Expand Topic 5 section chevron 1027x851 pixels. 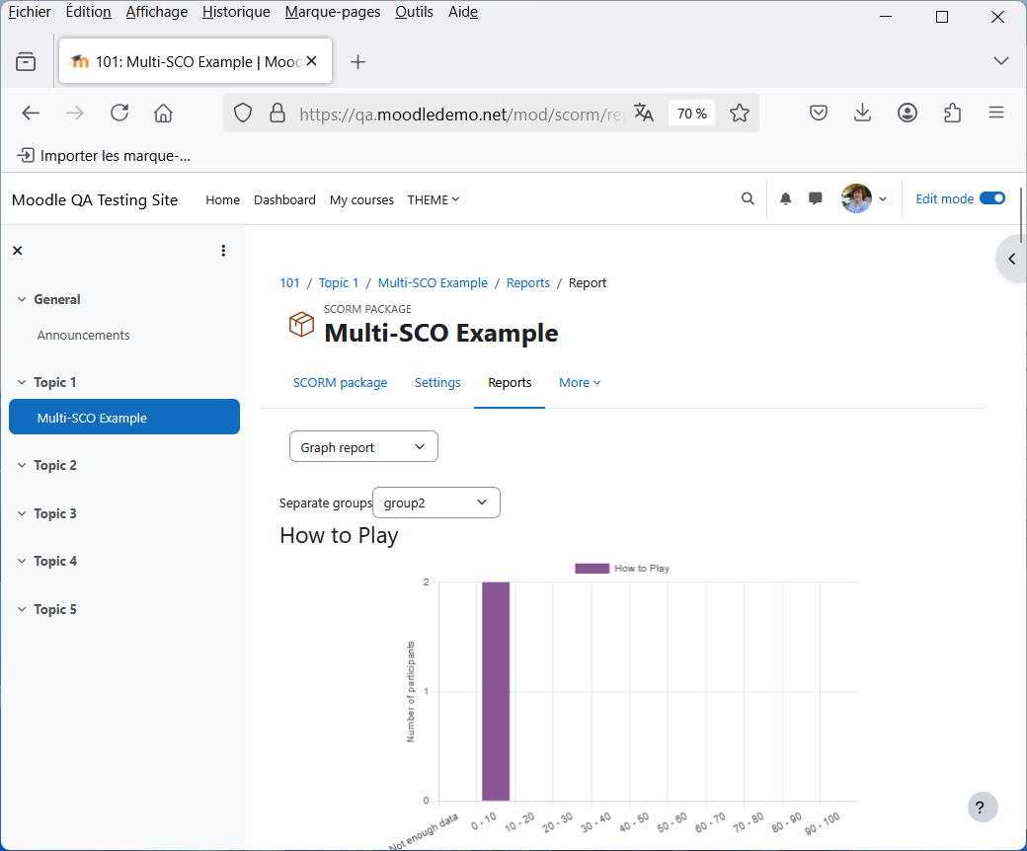tap(22, 609)
